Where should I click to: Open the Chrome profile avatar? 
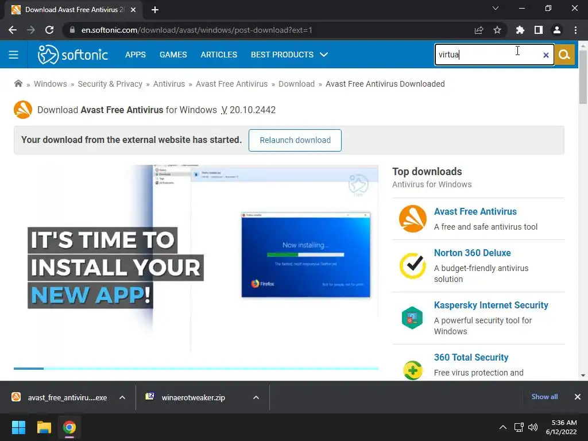pos(557,30)
